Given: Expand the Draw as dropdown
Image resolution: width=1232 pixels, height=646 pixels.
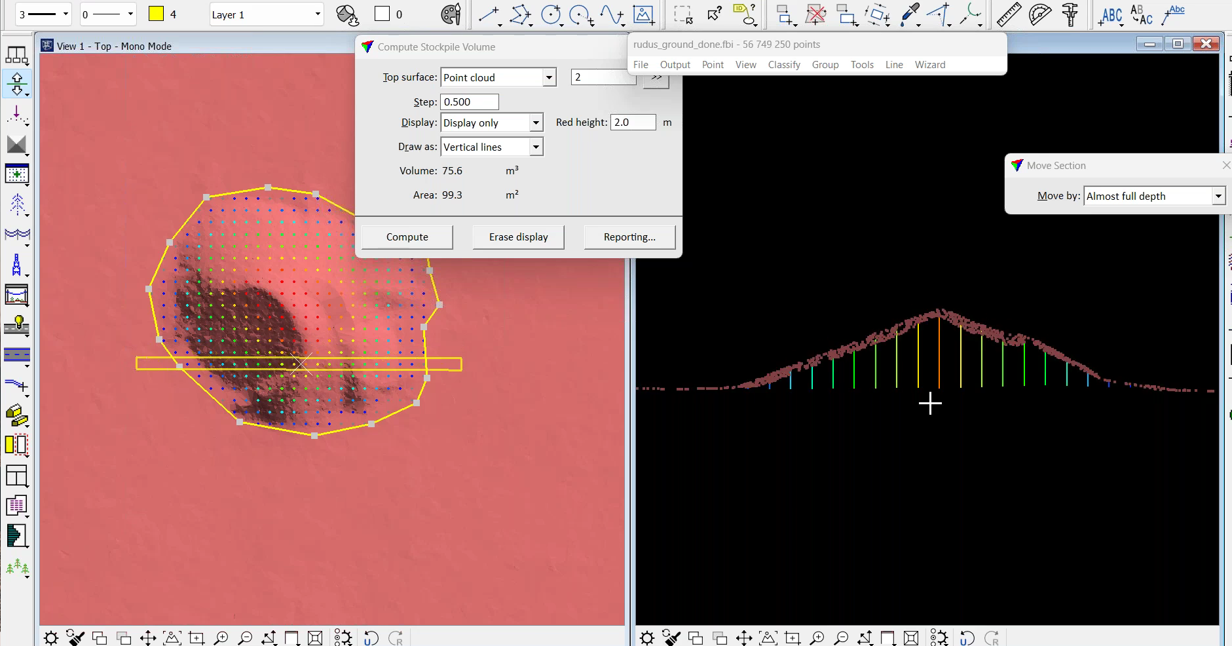Looking at the screenshot, I should tap(536, 147).
